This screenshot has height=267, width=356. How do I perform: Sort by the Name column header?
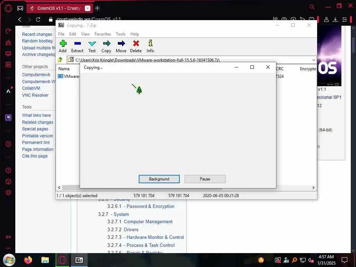pos(64,69)
